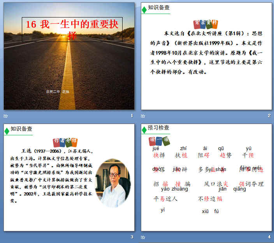
Task: Click slide number 4 label
Action: [x=269, y=237]
